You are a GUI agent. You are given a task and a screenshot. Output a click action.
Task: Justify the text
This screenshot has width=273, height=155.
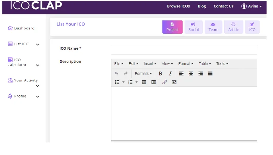pyautogui.click(x=210, y=74)
